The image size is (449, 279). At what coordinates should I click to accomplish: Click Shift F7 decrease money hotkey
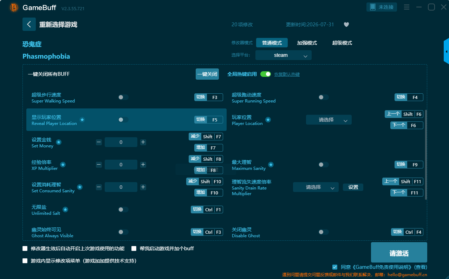pyautogui.click(x=206, y=137)
